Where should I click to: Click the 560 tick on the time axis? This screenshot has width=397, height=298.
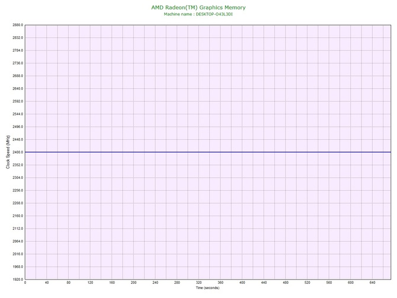329,283
